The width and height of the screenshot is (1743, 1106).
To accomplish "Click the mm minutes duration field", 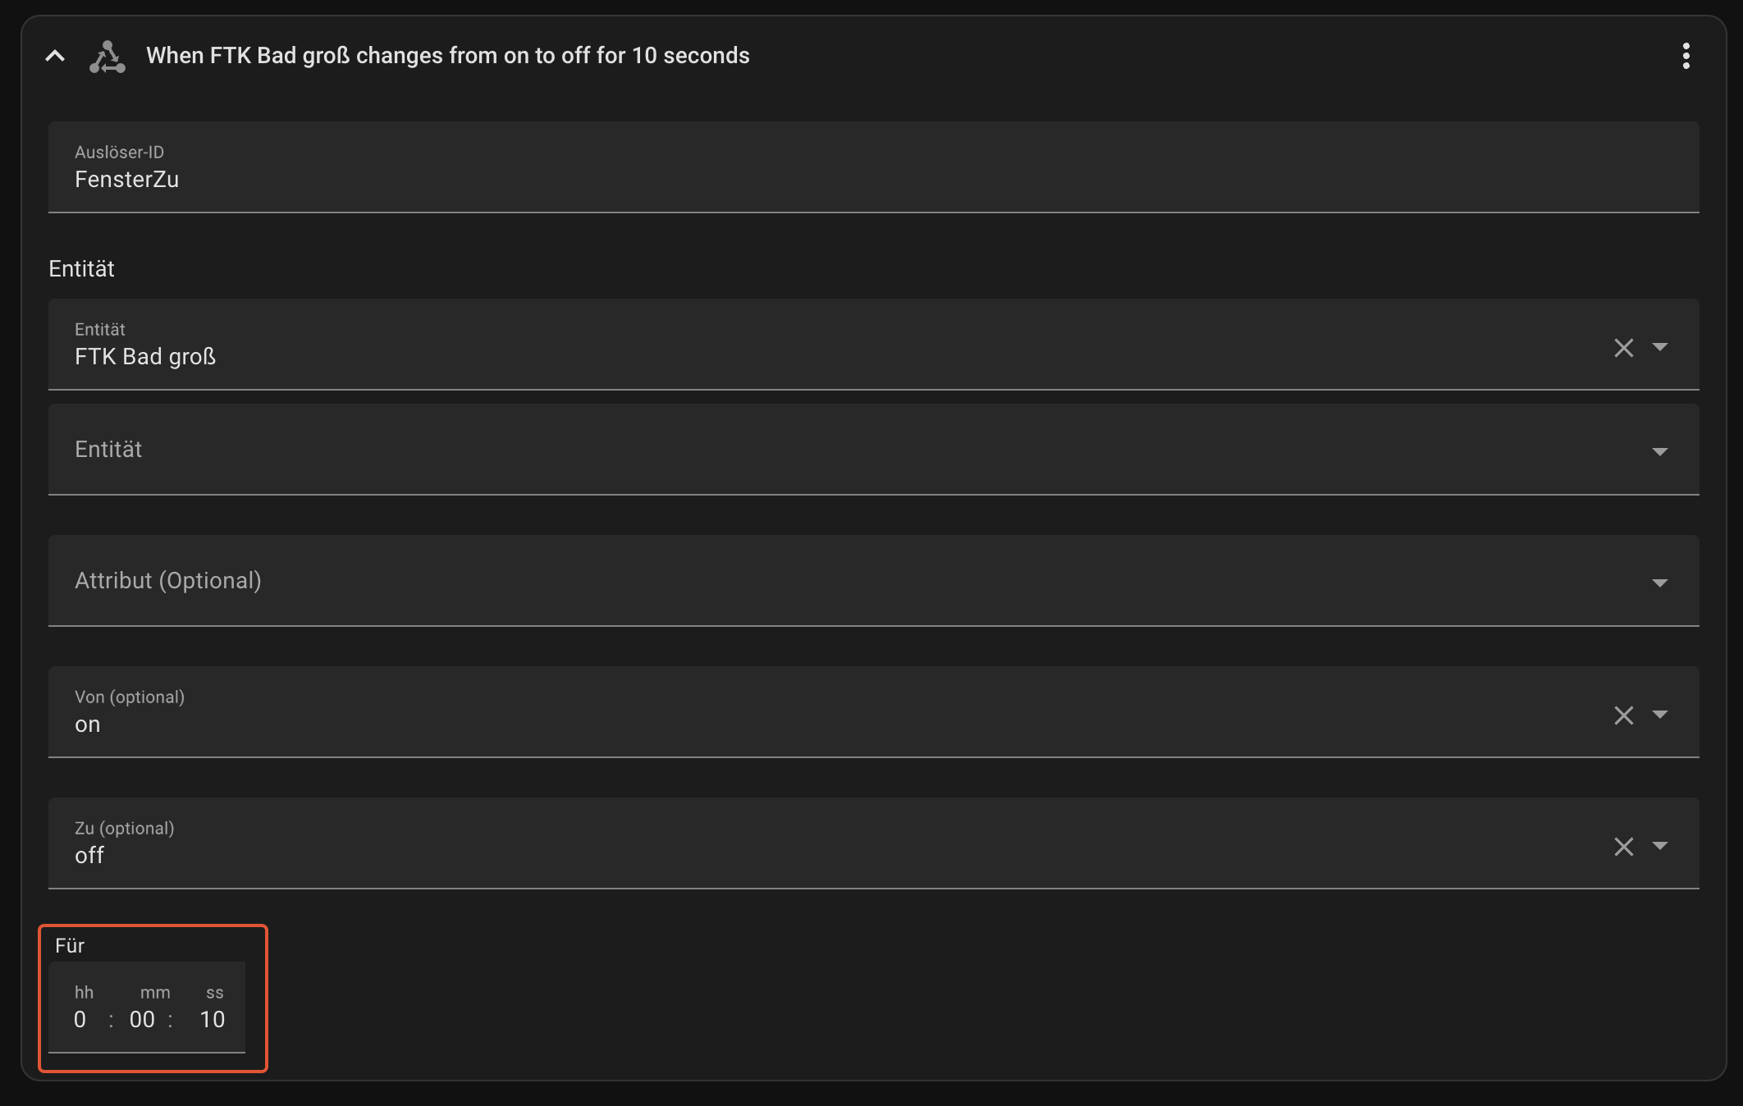I will click(x=143, y=1019).
